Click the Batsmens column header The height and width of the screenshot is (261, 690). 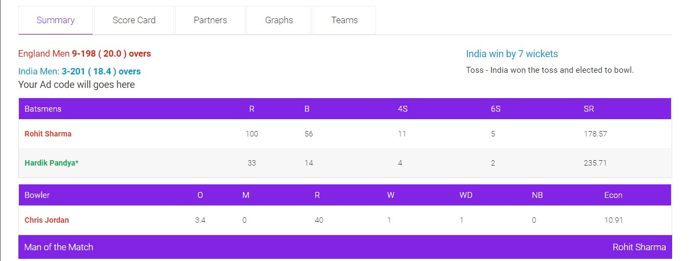(x=43, y=109)
